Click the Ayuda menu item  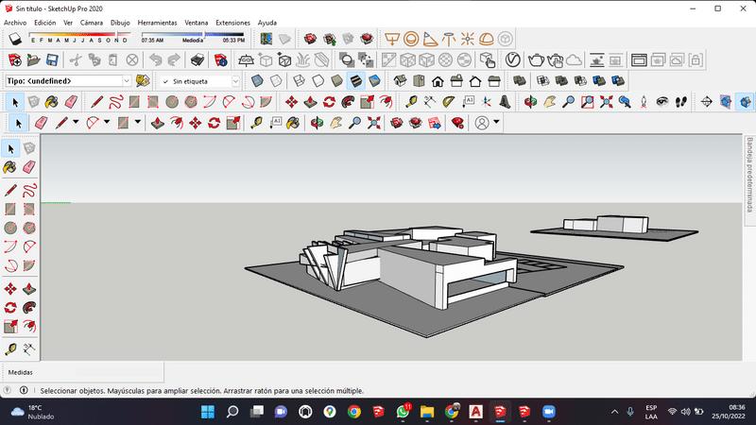tap(267, 22)
